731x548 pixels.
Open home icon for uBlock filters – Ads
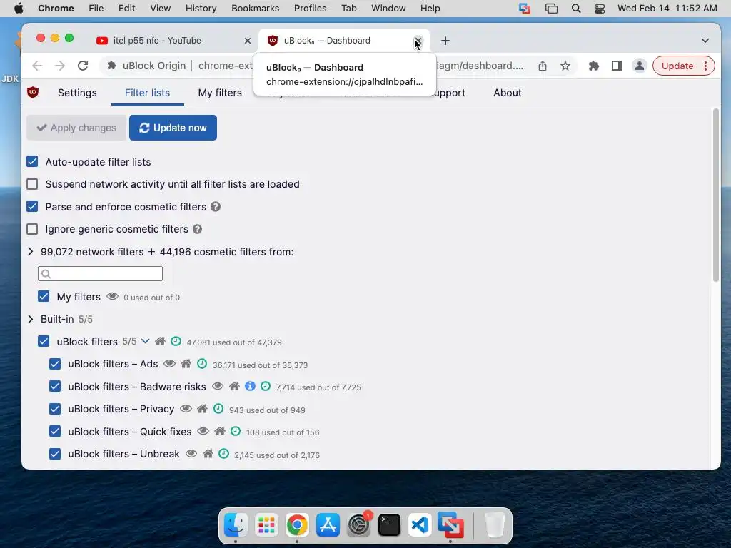(x=186, y=363)
